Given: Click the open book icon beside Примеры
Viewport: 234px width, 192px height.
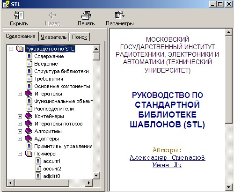Looking at the screenshot, I should tap(29, 154).
